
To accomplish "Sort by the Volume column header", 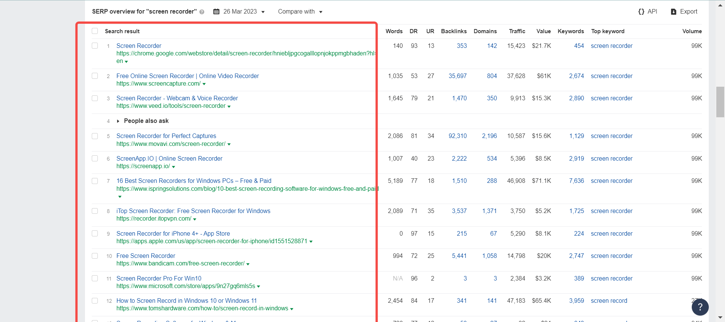I will [692, 31].
